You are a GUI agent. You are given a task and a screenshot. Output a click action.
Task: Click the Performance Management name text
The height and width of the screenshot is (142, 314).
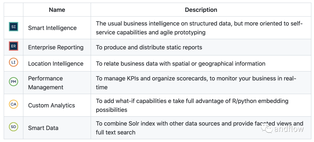pos(46,83)
